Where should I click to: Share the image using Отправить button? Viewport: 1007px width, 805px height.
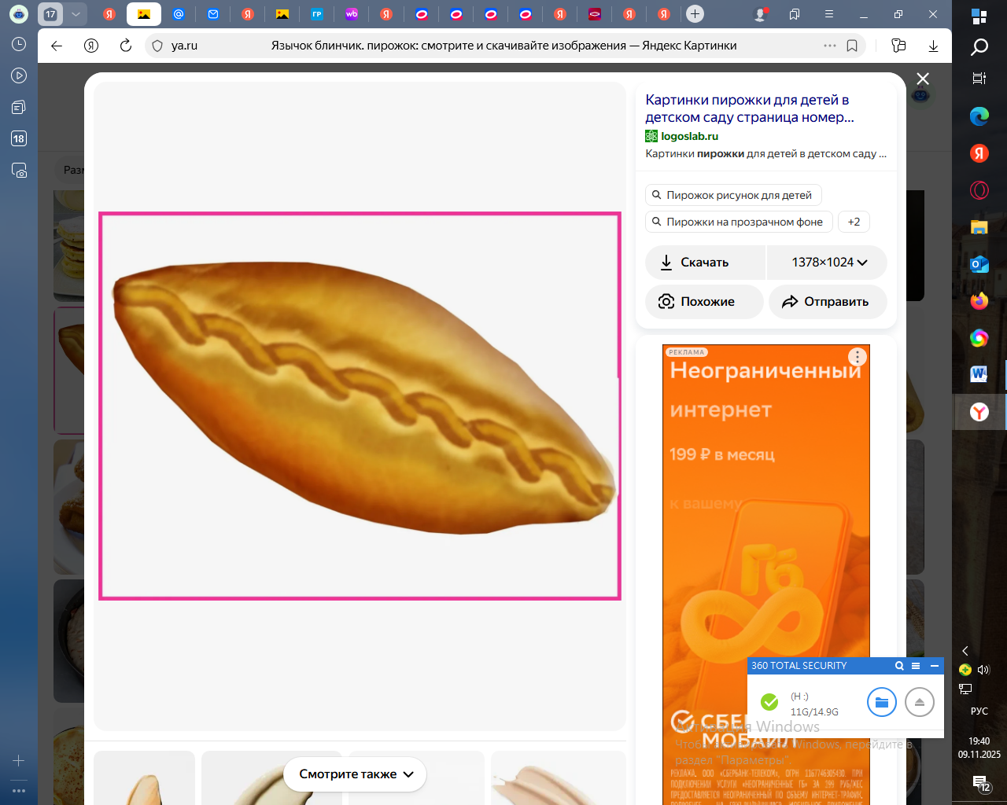[x=828, y=302]
